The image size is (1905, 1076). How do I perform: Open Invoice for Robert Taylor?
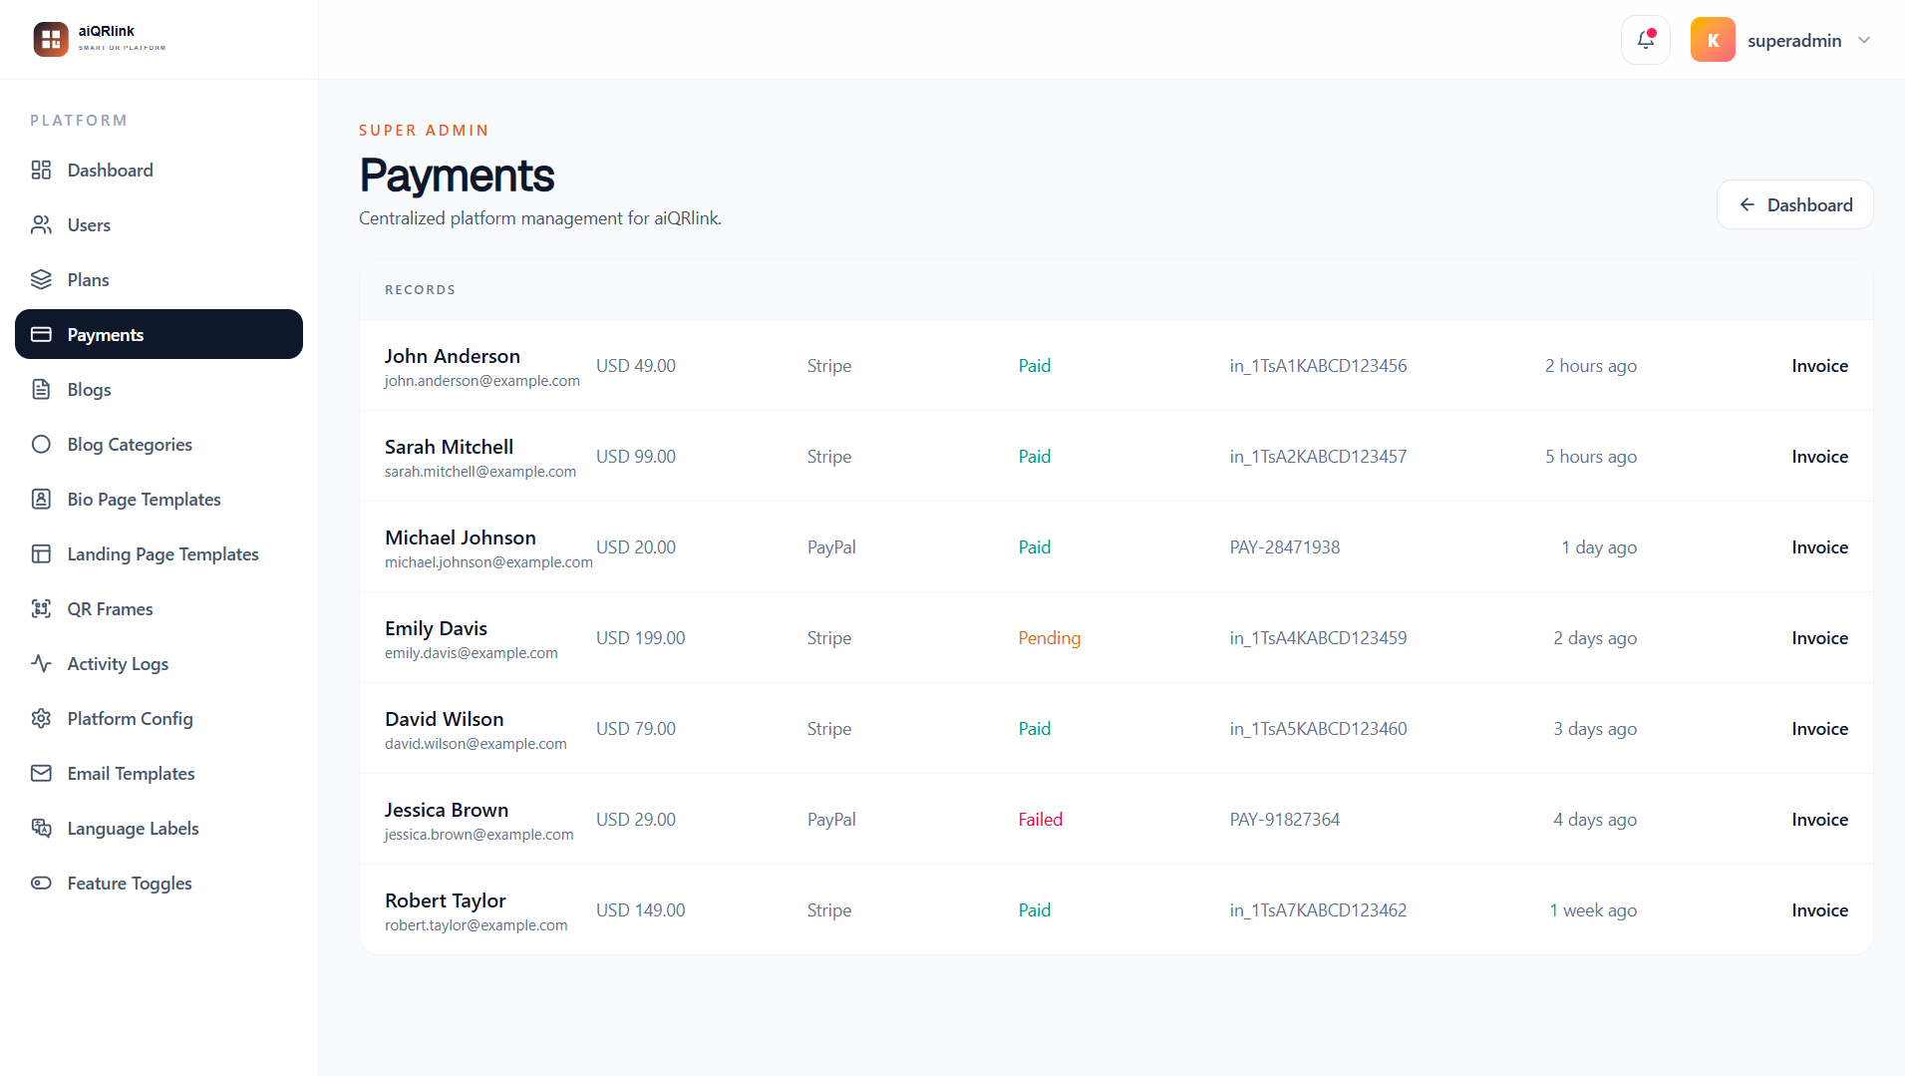[1819, 910]
